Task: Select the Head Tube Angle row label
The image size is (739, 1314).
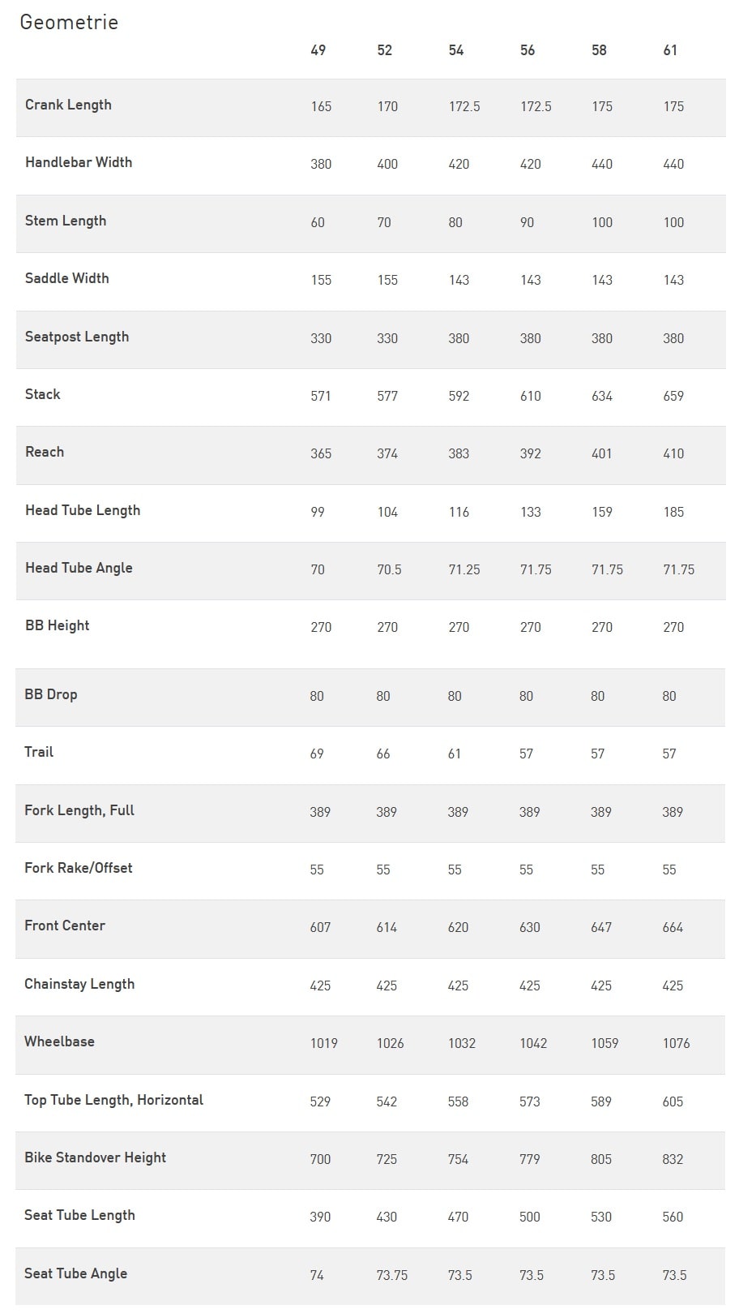Action: [x=79, y=568]
